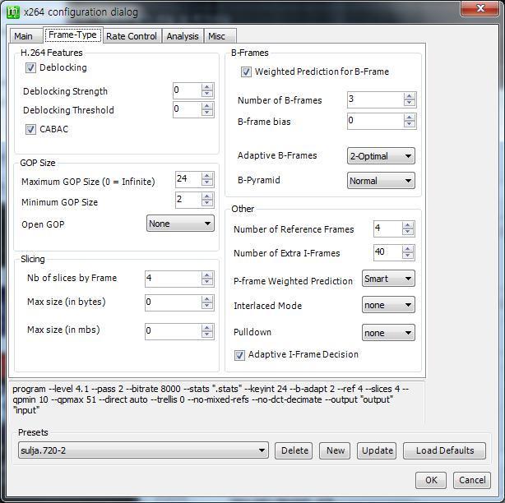This screenshot has height=503, width=505.
Task: Select the Frame-Type tab
Action: point(72,35)
